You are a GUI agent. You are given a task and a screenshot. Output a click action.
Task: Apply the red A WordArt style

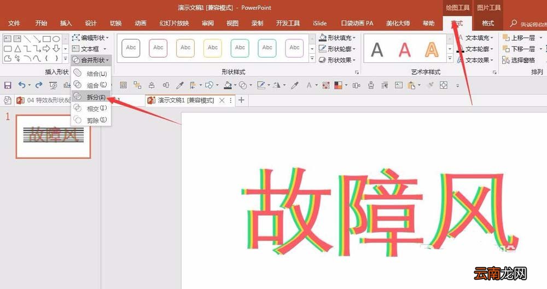pyautogui.click(x=404, y=49)
